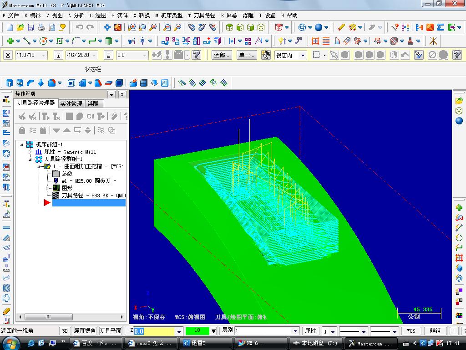Switch to the NX 6 taskbar window
Screen dimensions: 466x350
pyautogui.click(x=262, y=344)
